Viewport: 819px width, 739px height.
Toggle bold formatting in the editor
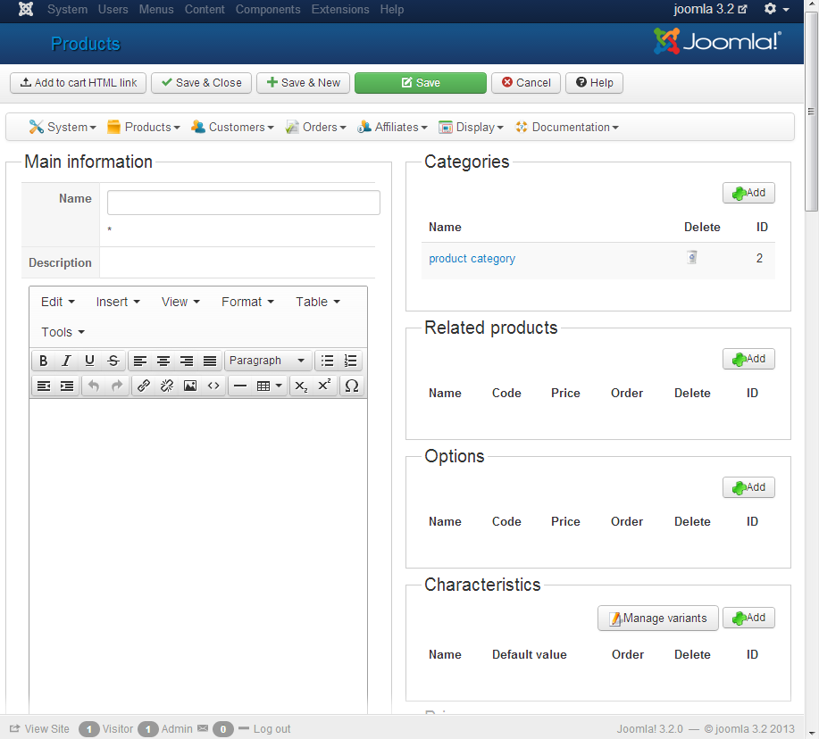coord(44,361)
